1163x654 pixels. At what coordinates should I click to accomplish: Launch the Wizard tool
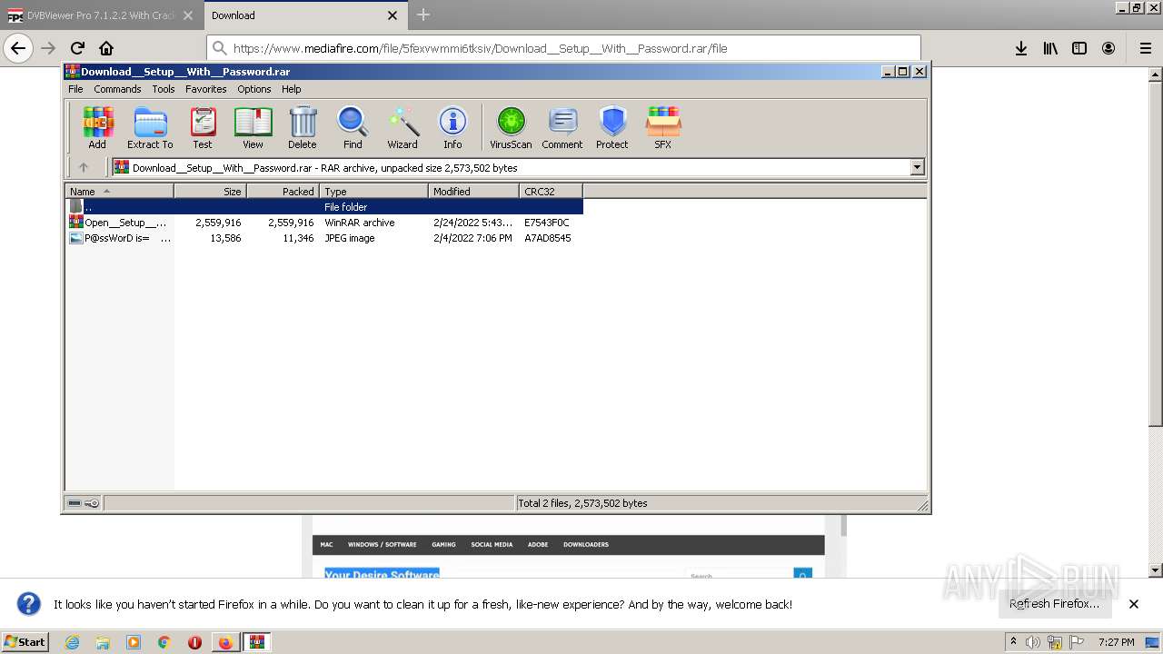(x=403, y=127)
